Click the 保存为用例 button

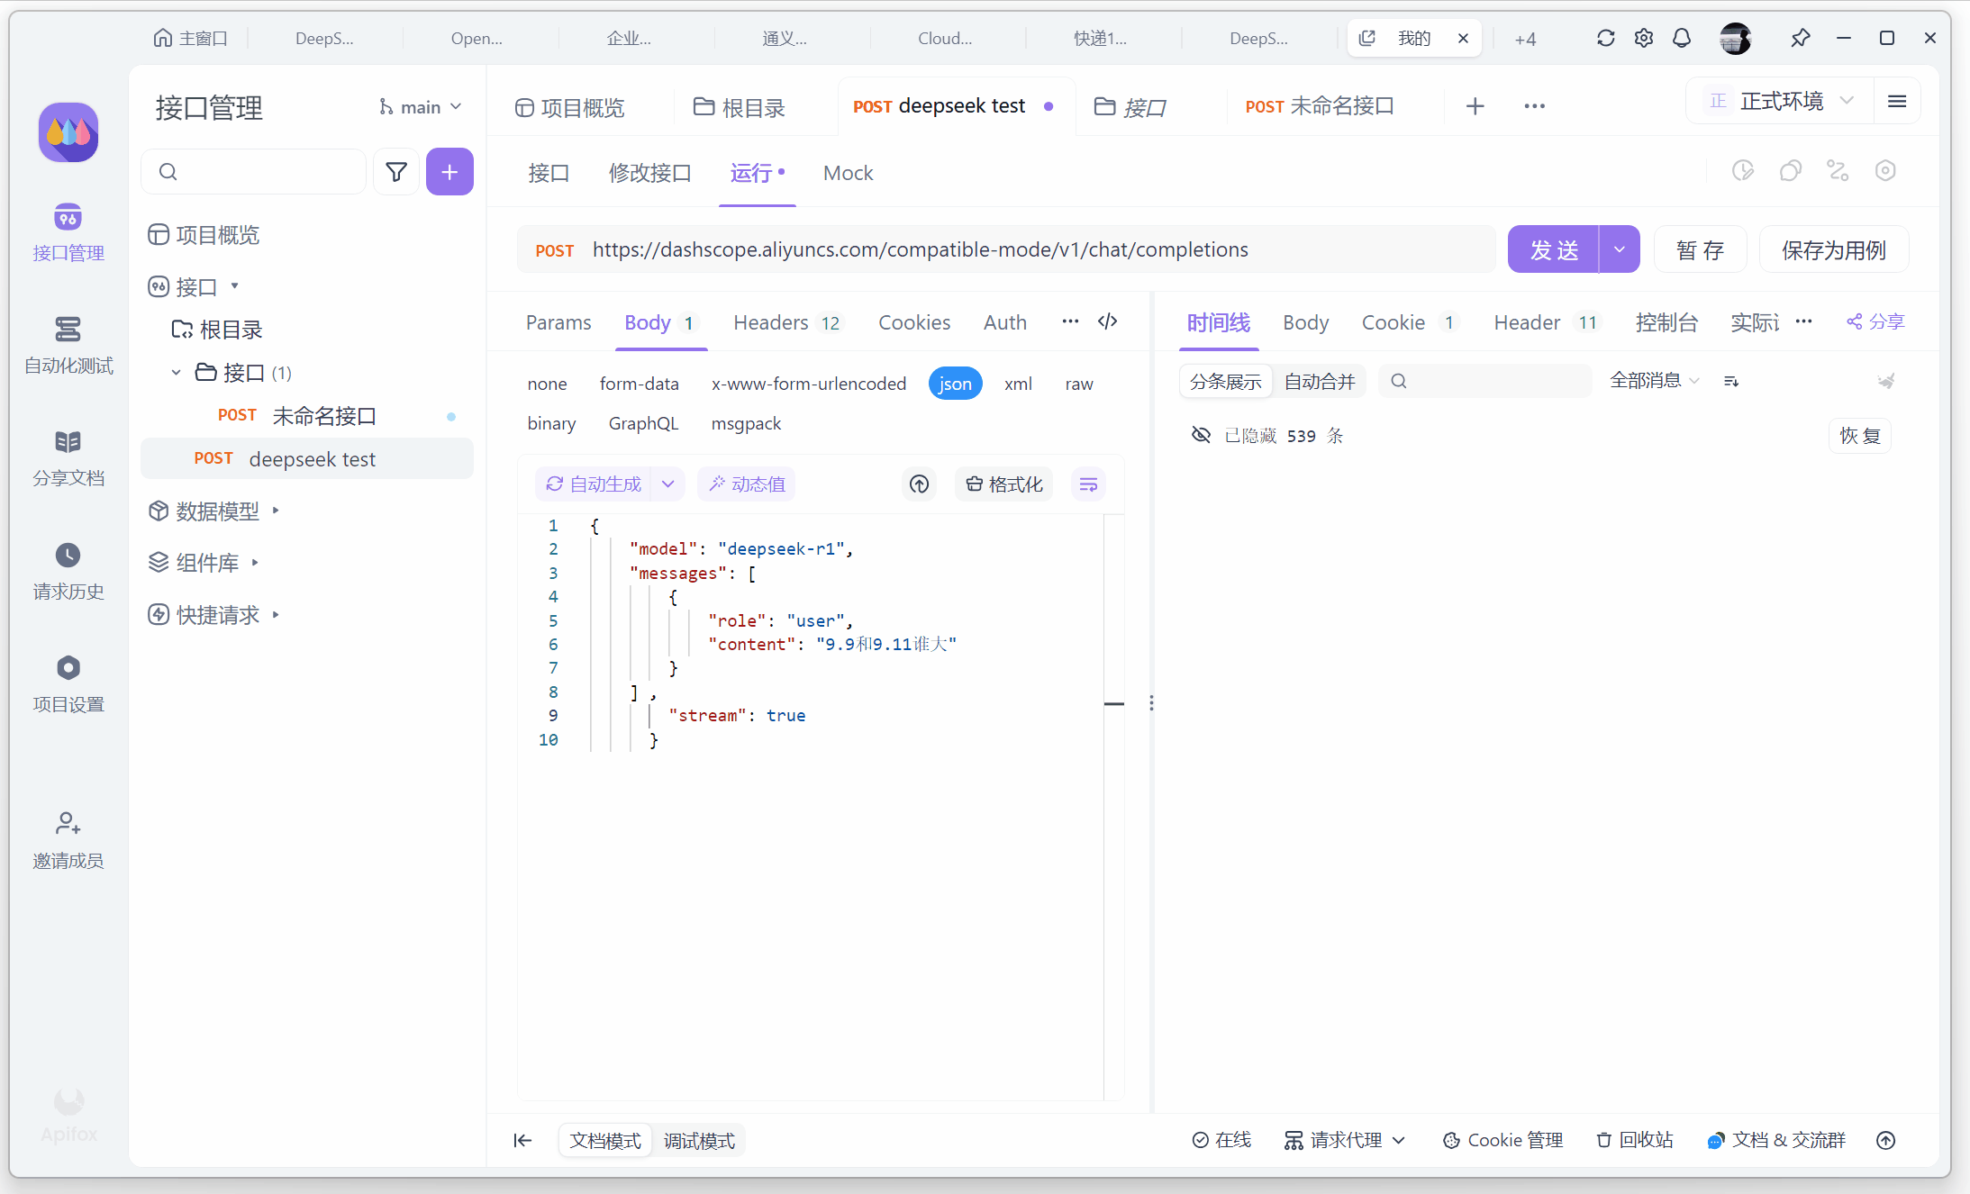tap(1833, 249)
